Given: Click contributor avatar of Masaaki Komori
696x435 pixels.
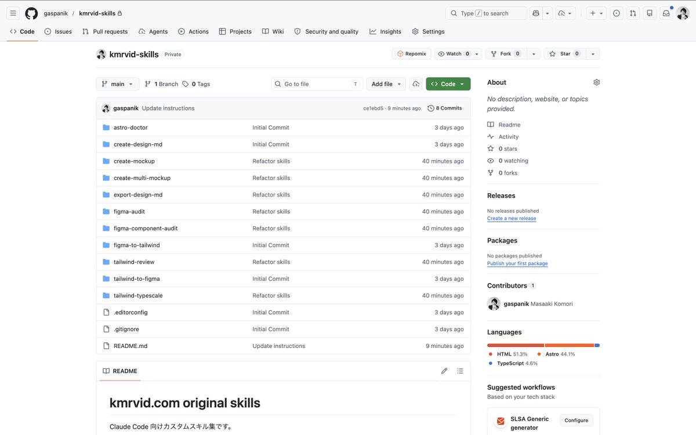Looking at the screenshot, I should click(x=494, y=303).
